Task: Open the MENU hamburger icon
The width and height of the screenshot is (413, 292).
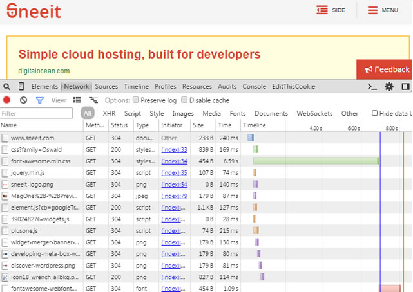Action: (372, 10)
